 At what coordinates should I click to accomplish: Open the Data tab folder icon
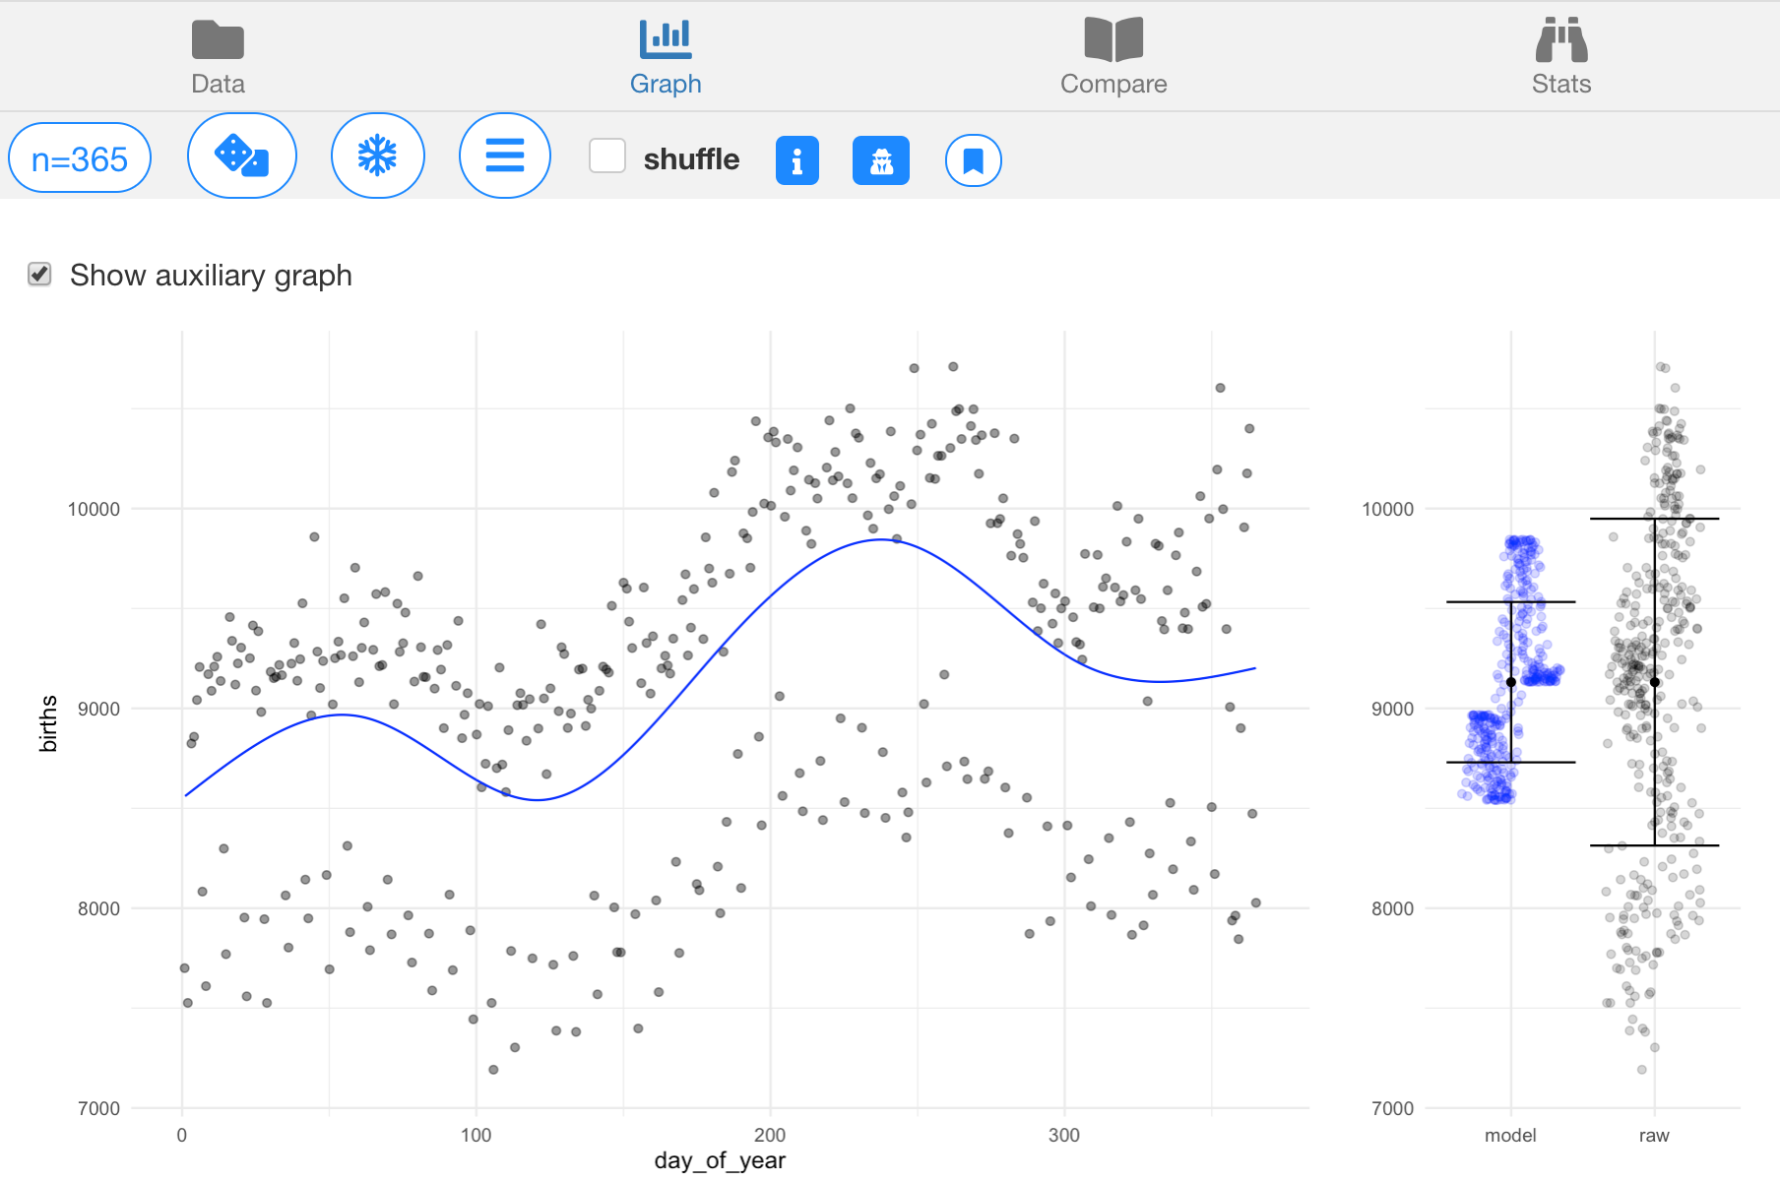point(218,40)
